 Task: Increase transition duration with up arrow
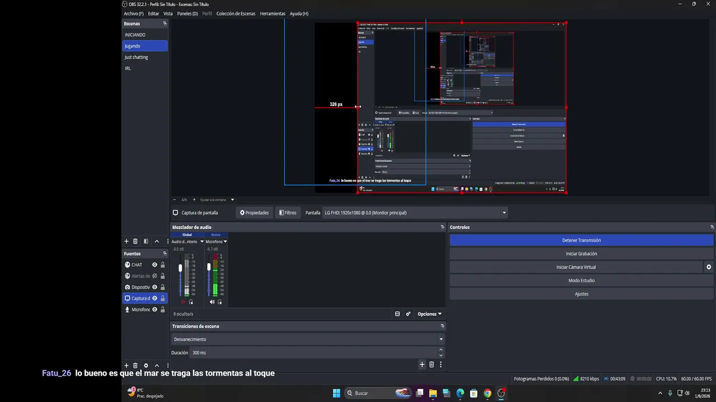441,350
